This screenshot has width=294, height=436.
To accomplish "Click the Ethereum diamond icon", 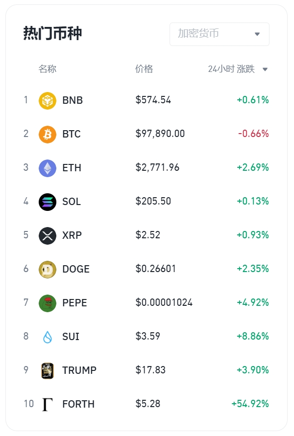I will click(x=48, y=168).
